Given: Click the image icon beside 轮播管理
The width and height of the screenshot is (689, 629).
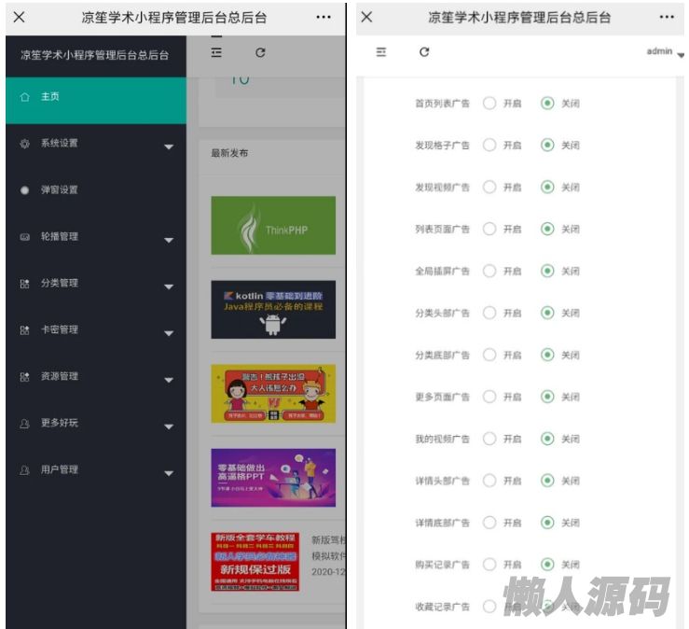Looking at the screenshot, I should (x=24, y=237).
